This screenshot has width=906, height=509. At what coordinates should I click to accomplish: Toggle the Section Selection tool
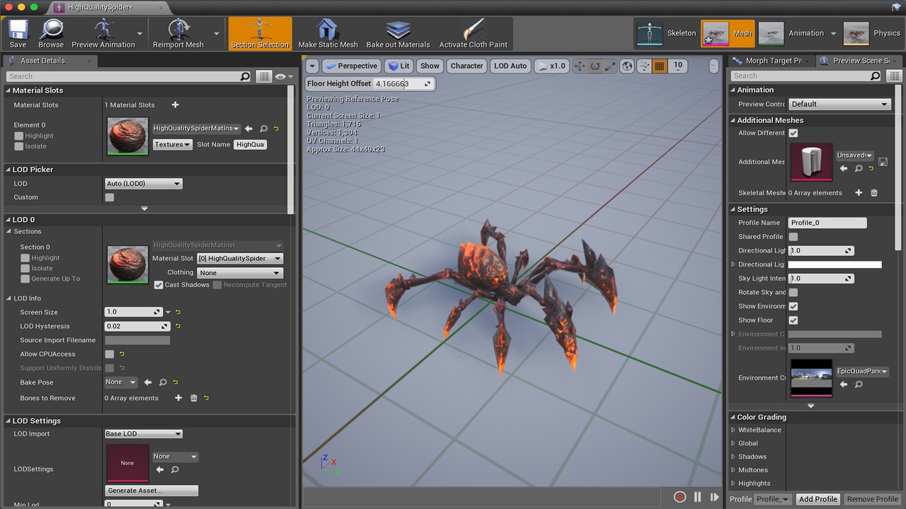(260, 33)
